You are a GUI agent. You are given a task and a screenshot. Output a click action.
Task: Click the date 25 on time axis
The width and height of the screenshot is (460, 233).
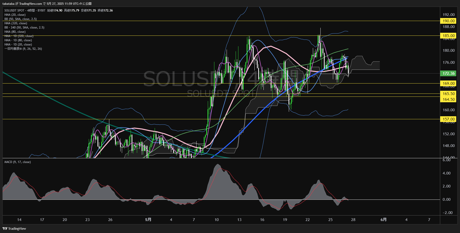pos(330,220)
